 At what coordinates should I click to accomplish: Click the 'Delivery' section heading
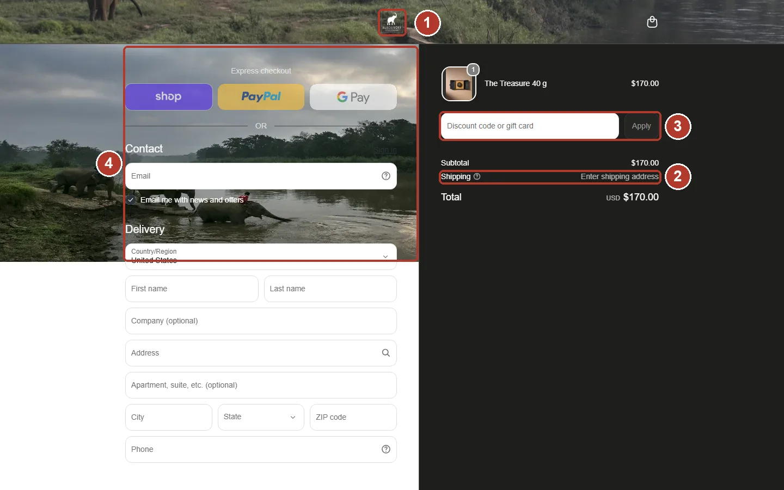(145, 229)
